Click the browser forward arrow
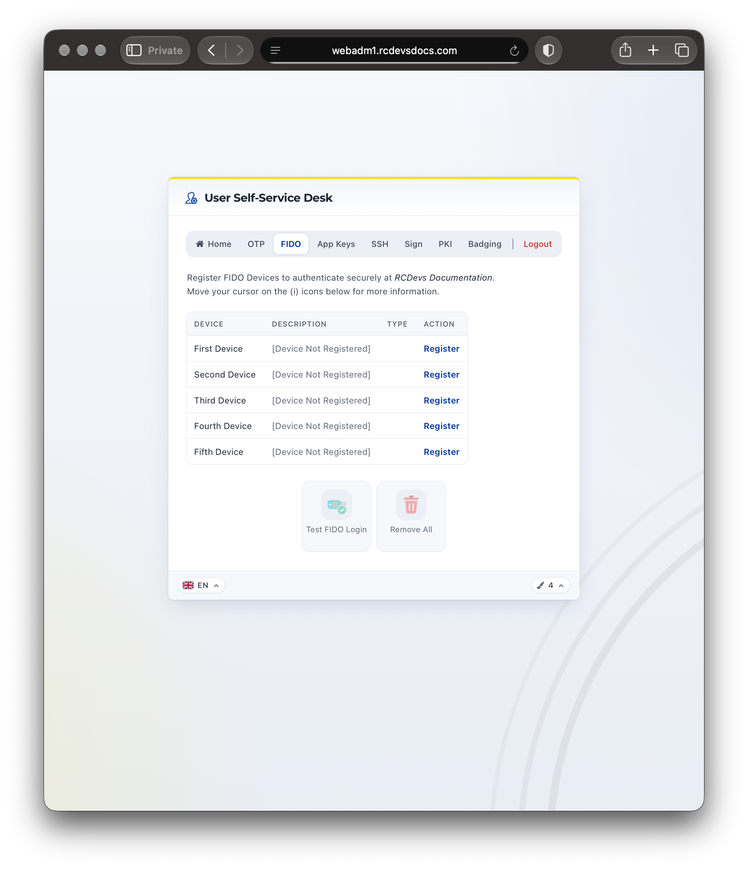748x869 pixels. click(240, 50)
